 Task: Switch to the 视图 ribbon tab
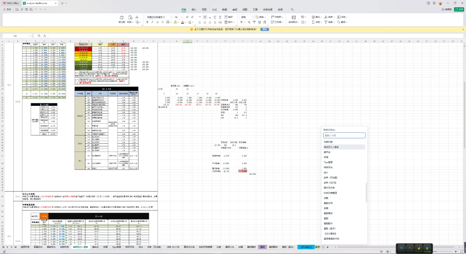pyautogui.click(x=245, y=9)
